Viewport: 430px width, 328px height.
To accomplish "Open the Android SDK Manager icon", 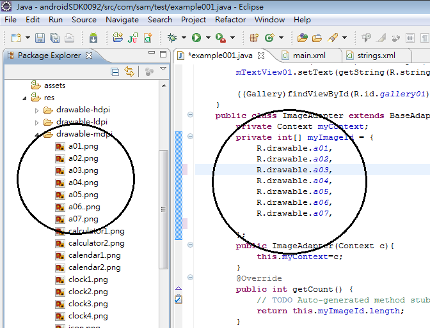I will coord(93,38).
